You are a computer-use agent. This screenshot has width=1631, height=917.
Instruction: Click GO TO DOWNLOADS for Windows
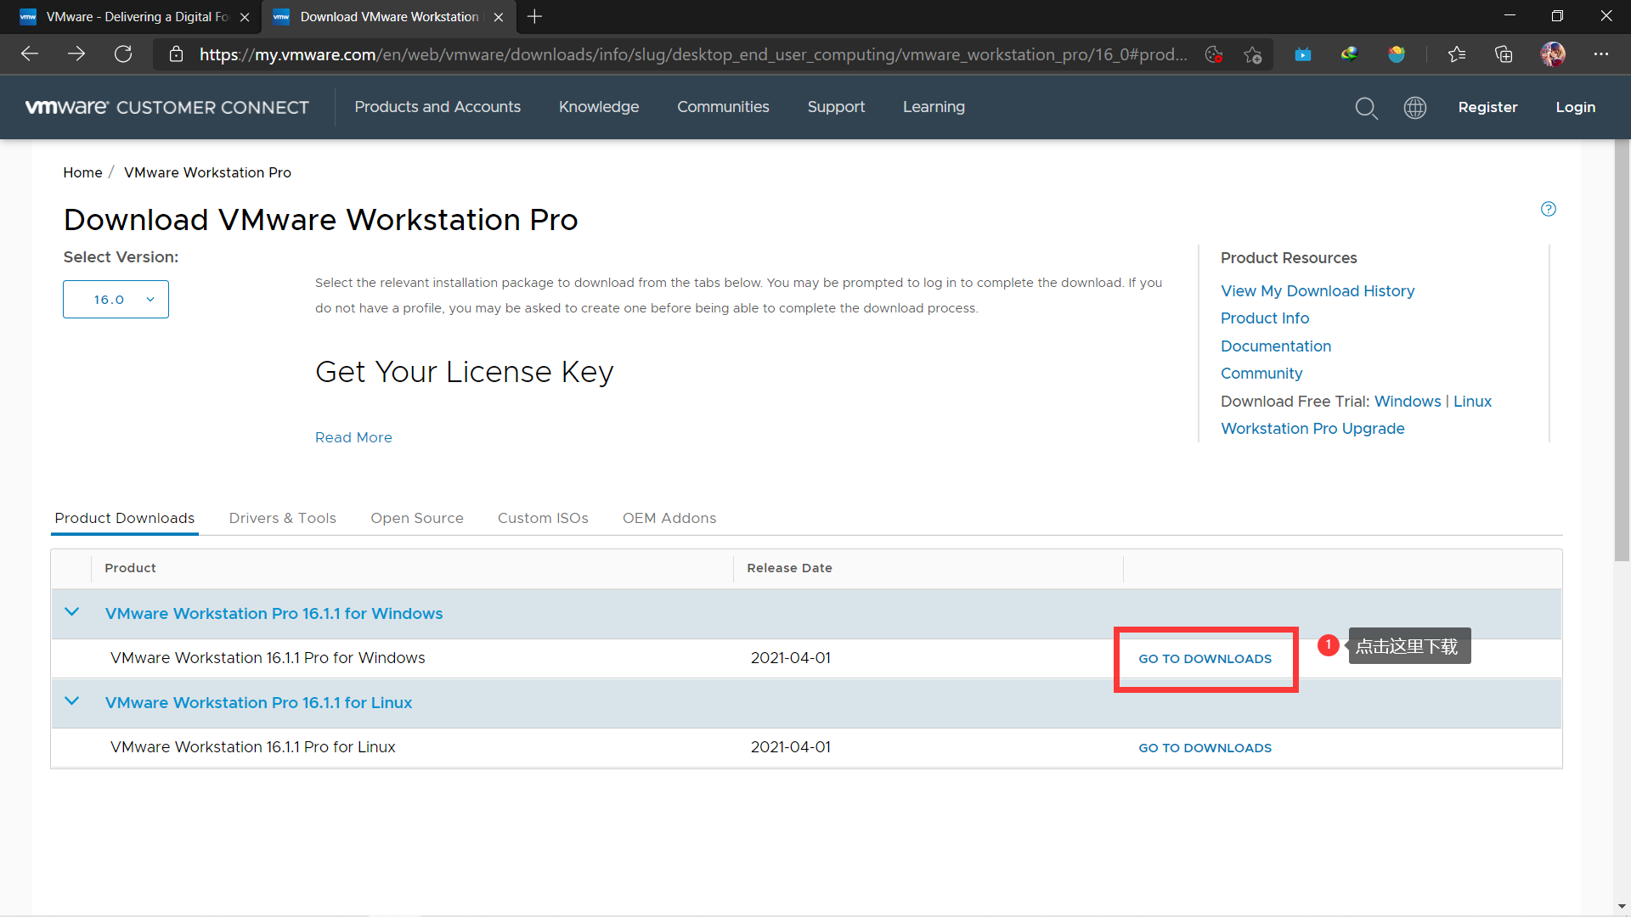1205,659
